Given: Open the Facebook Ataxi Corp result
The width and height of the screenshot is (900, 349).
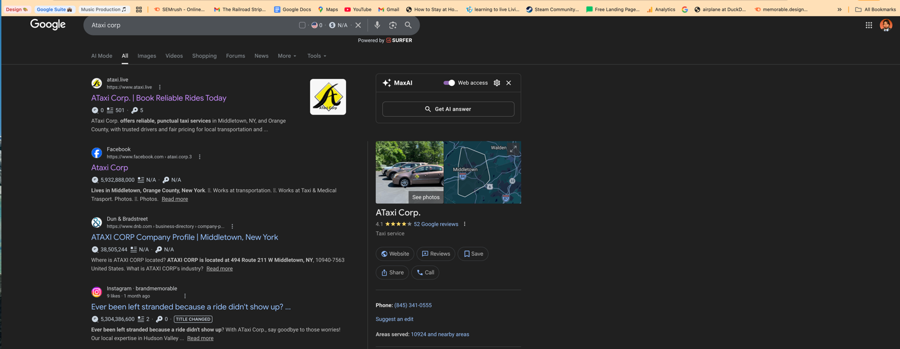Looking at the screenshot, I should (109, 167).
